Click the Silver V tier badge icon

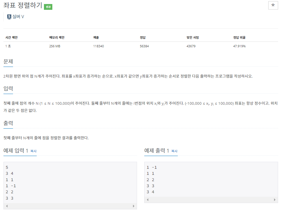point(9,17)
